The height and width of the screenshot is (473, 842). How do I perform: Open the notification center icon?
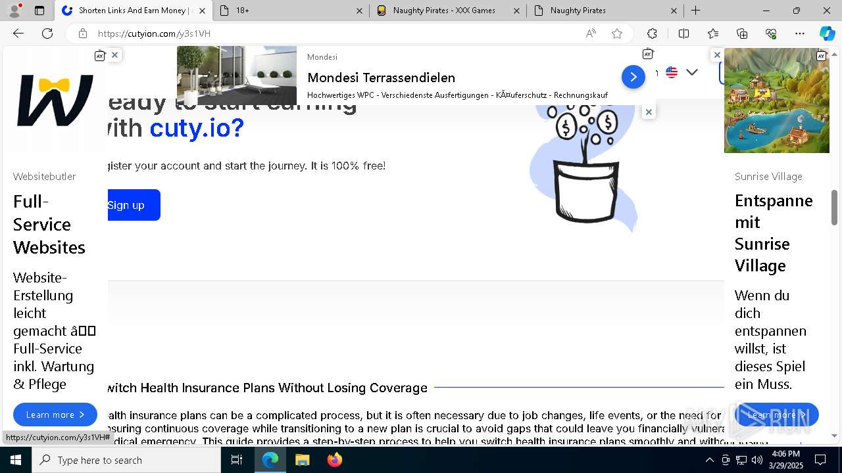click(820, 460)
